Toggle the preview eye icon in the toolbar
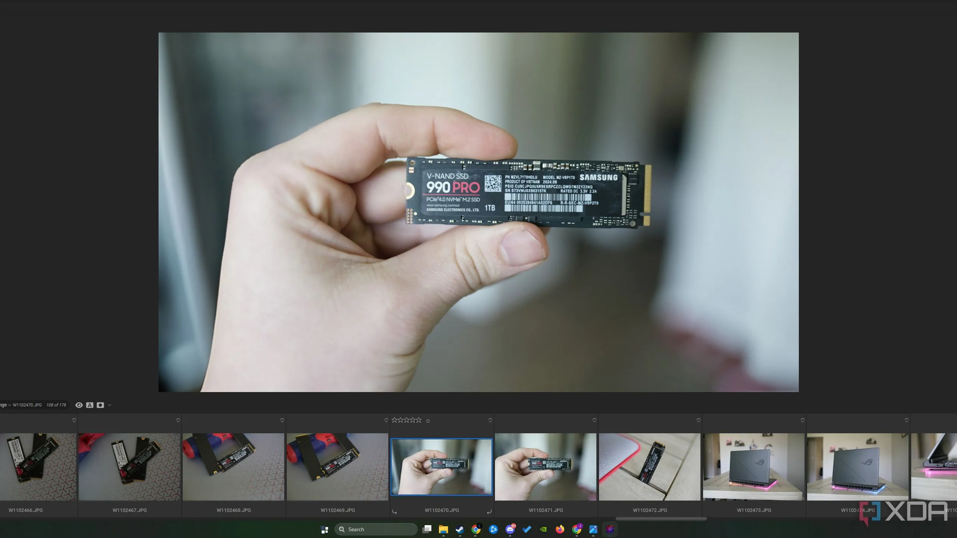The image size is (957, 538). [79, 405]
